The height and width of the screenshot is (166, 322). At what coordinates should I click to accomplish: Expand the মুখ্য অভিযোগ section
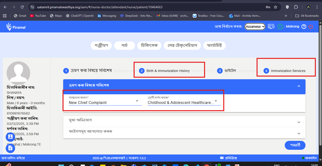[184, 122]
